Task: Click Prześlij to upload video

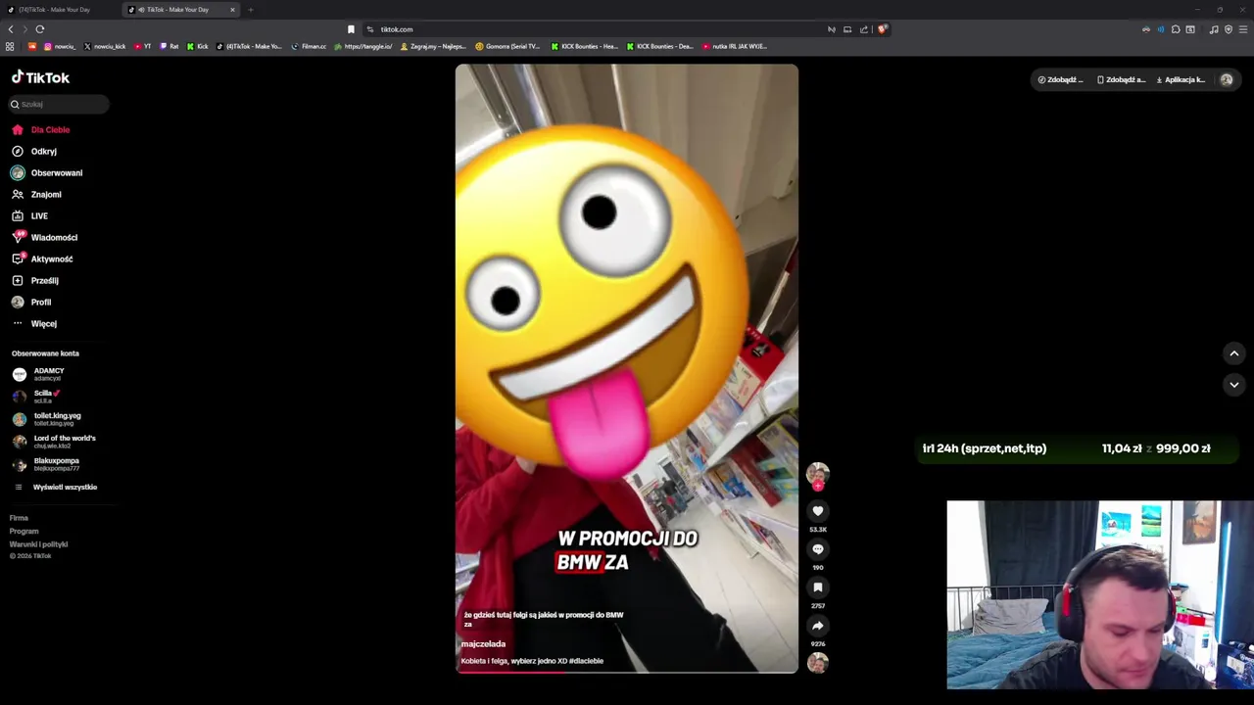Action: (x=34, y=280)
